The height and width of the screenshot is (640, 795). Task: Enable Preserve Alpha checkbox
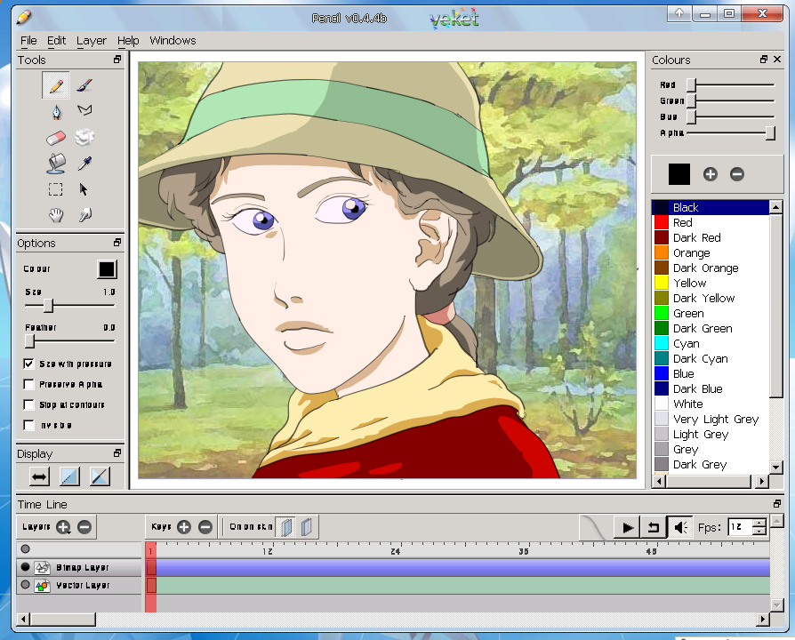click(x=28, y=385)
